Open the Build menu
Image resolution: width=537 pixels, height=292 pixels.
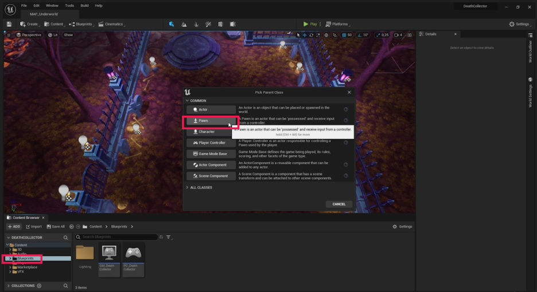click(x=84, y=6)
